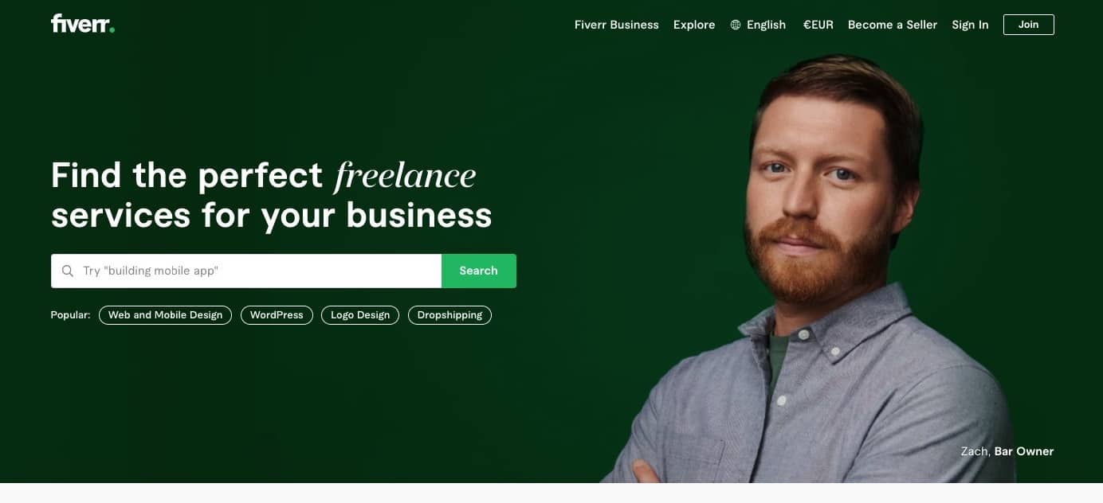Click the "Zach, Bar Owner" caption

[x=1007, y=451]
